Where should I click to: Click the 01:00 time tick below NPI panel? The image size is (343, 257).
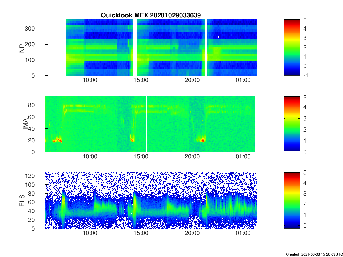[243, 80]
